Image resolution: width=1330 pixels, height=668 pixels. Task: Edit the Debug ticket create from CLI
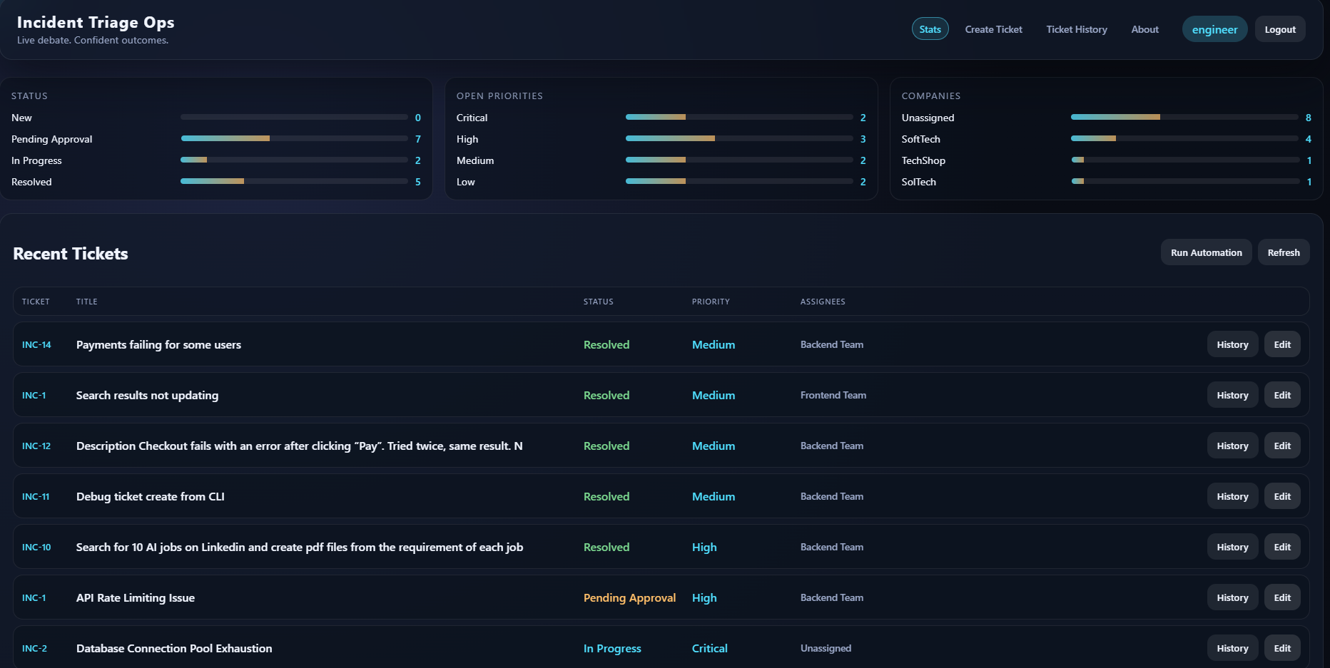1282,496
